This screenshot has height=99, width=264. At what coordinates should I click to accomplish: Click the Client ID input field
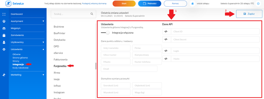[x=211, y=31]
